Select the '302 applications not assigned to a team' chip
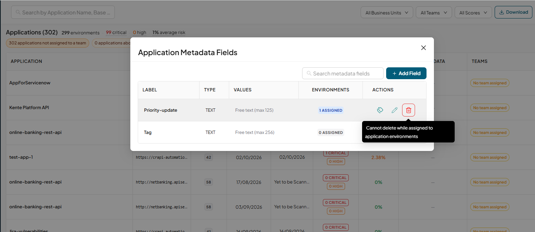535x232 pixels. point(47,43)
